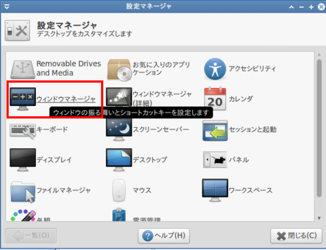Screen dimensions: 326x250
Task: Roll up window with title bar caret
Action: [x=291, y=7]
